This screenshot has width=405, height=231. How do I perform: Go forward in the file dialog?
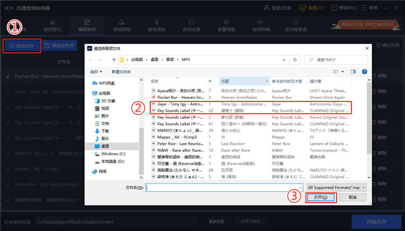[x=100, y=60]
